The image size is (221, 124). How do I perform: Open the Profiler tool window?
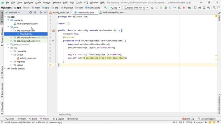pos(45,119)
